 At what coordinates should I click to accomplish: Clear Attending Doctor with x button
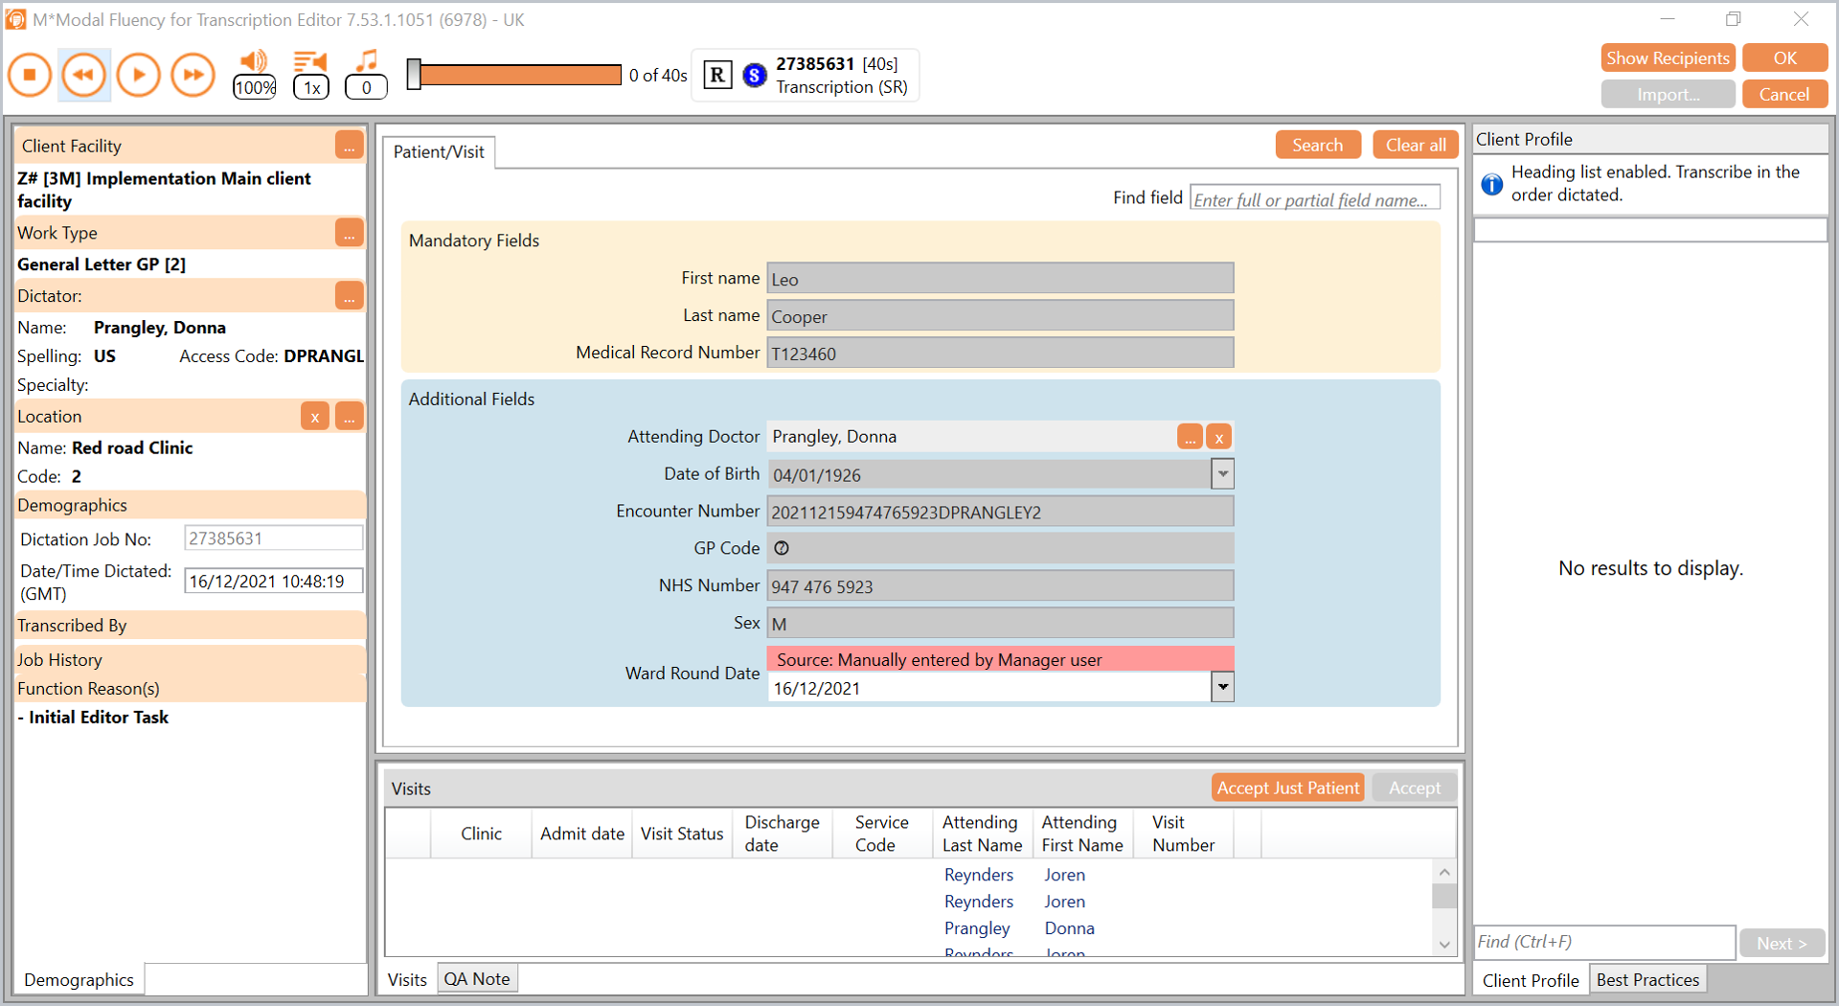coord(1218,438)
